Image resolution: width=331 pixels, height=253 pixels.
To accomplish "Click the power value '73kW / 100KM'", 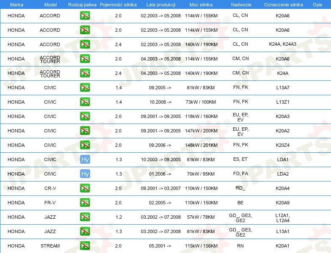I will point(201,102).
